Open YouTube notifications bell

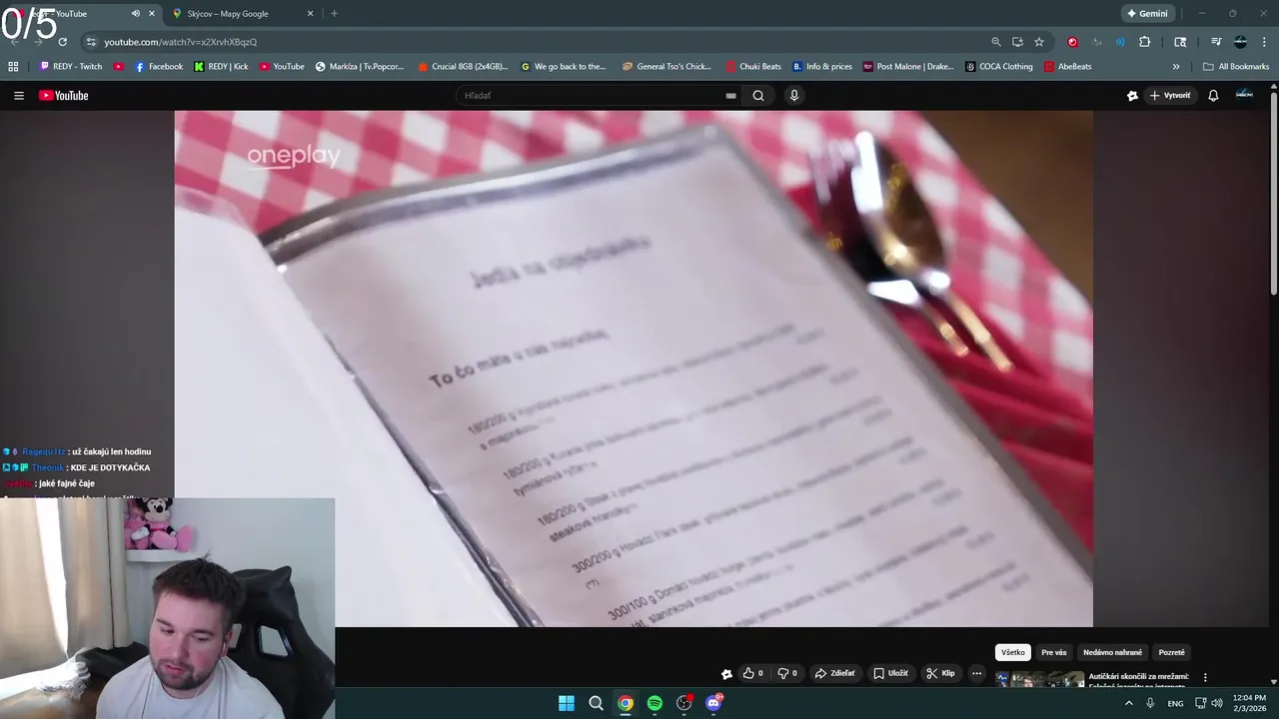click(x=1213, y=96)
